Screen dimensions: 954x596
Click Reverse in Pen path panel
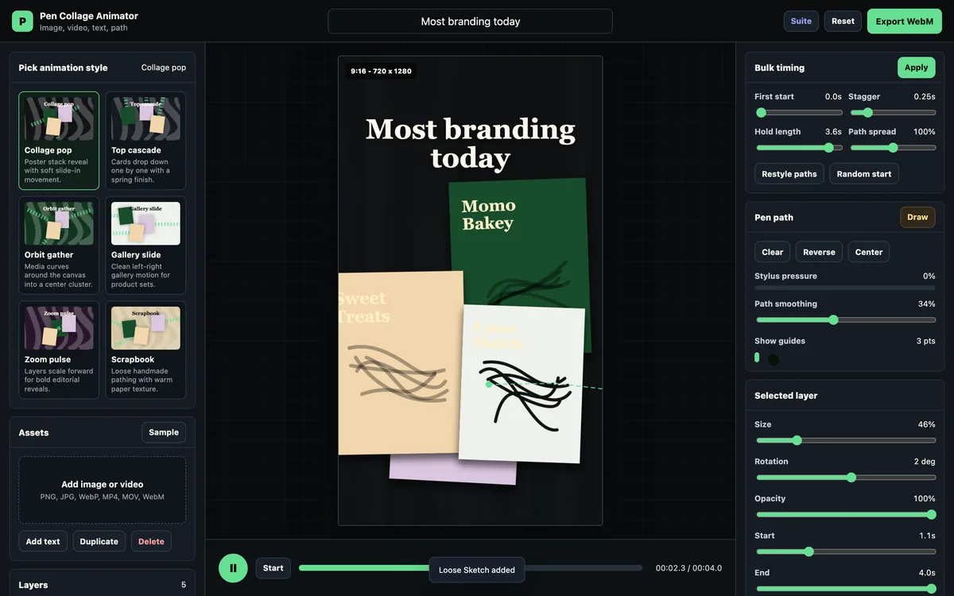(819, 252)
